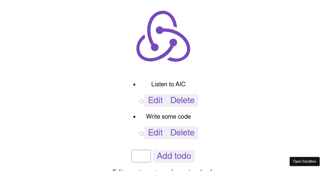Click the bullet beside Write some code
Viewport: 326px width, 171px height.
[134, 117]
